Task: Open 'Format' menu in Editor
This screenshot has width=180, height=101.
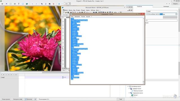Action: click(x=83, y=17)
